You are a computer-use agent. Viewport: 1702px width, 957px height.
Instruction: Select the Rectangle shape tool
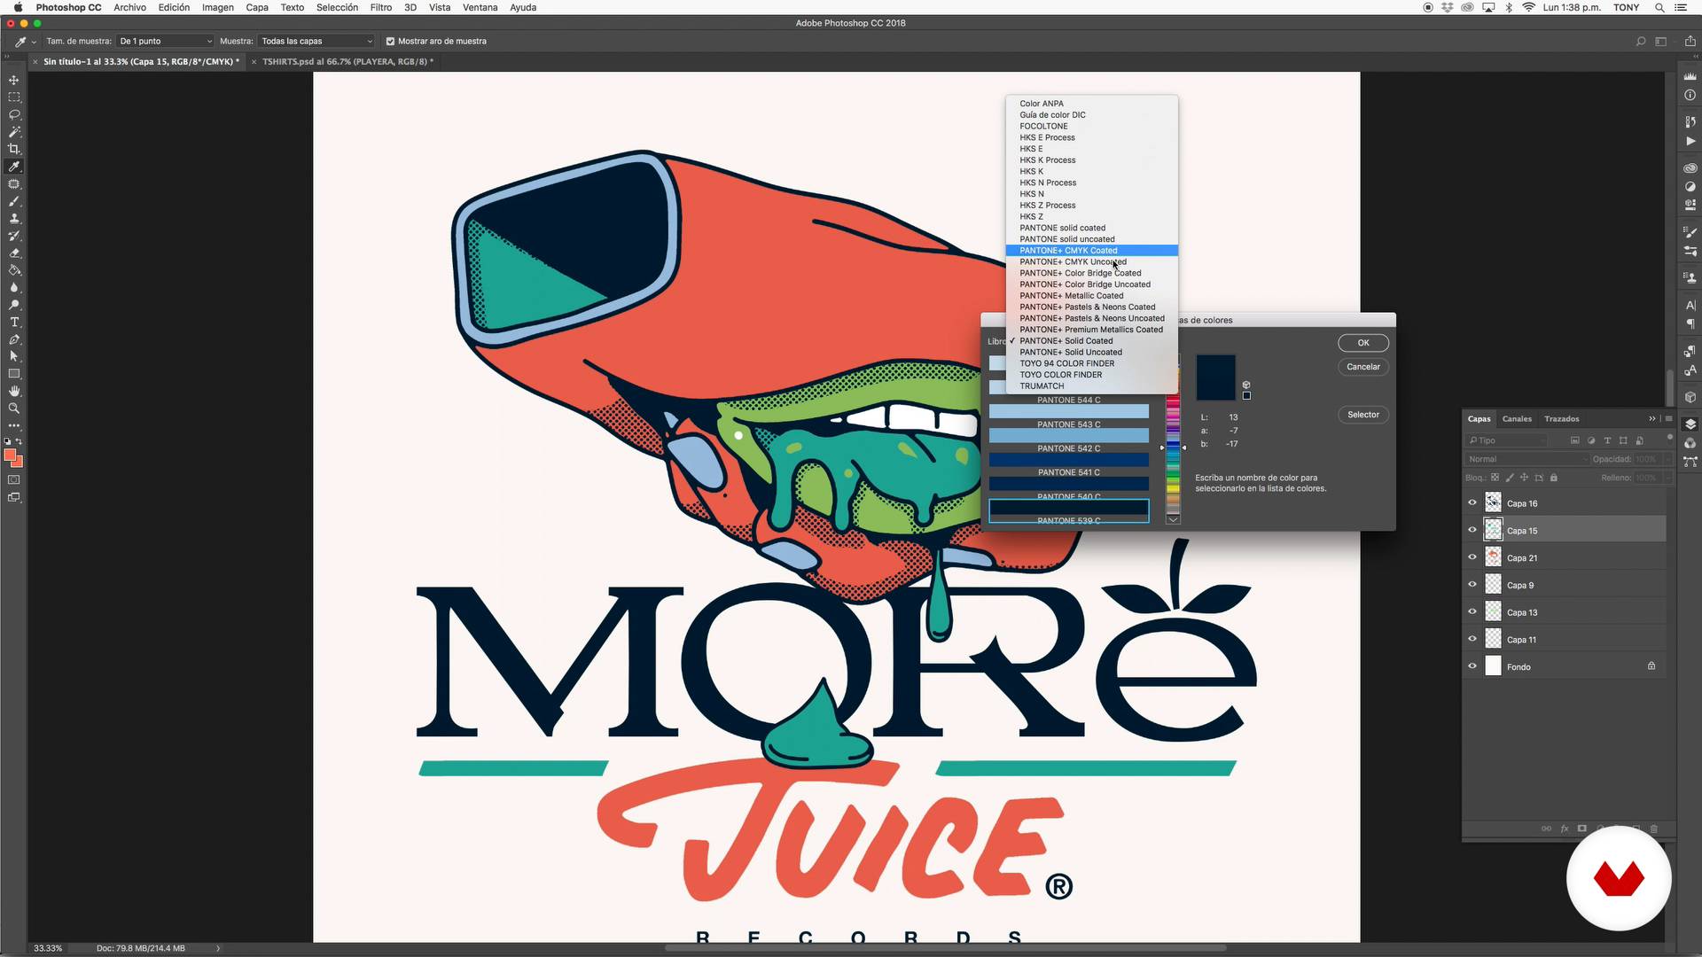coord(14,374)
